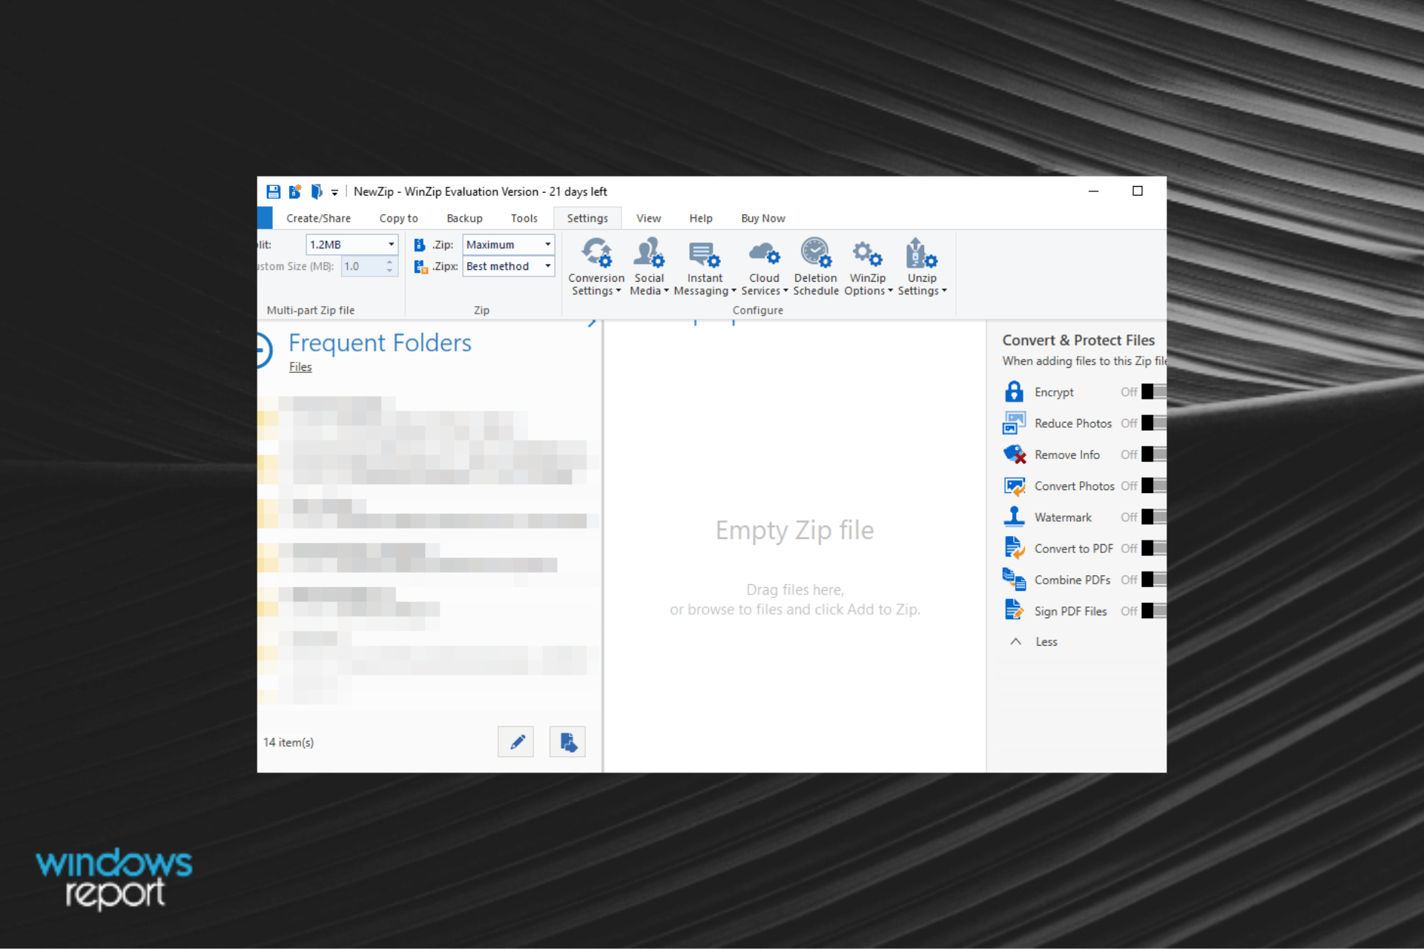The height and width of the screenshot is (949, 1424).
Task: Open the View tab
Action: coord(648,218)
